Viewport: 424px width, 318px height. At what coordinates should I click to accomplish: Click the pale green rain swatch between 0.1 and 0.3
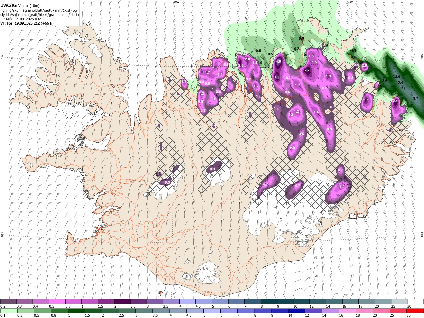8,311
